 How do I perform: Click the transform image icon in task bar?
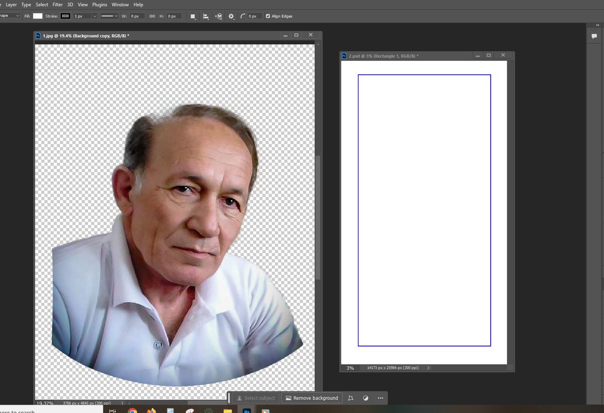click(x=351, y=398)
